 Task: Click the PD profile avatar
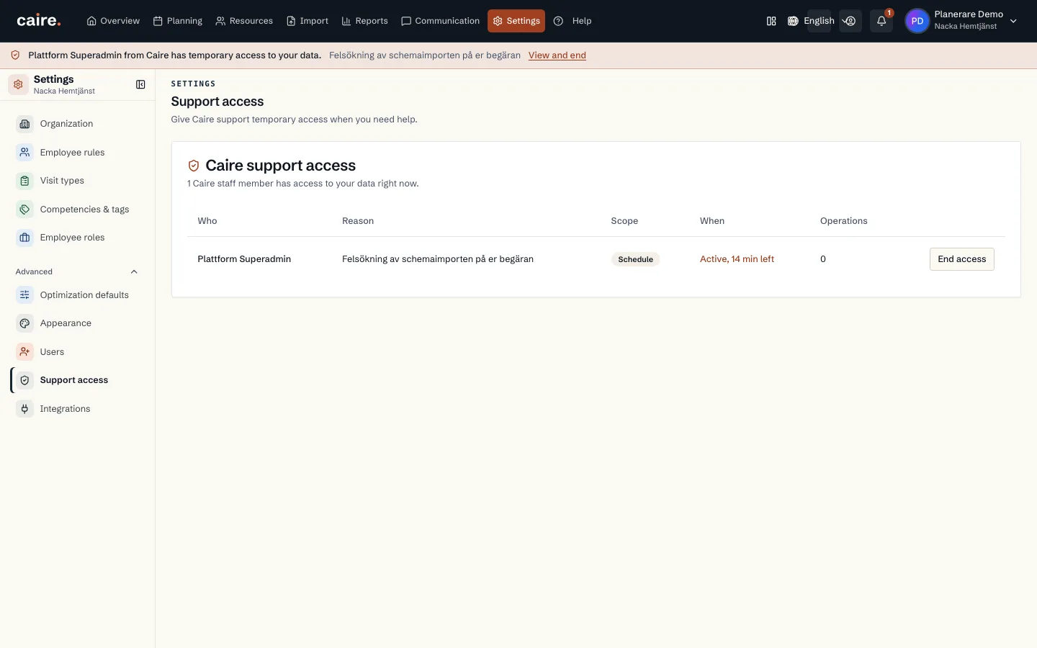pos(917,21)
